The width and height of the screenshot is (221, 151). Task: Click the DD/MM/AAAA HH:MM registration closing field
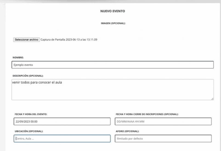point(163,122)
